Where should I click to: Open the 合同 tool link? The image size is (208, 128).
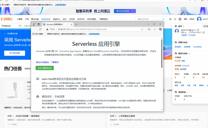[x=183, y=86]
